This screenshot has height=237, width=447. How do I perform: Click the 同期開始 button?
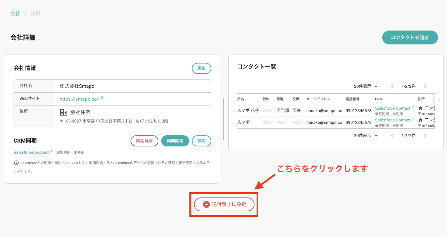[175, 141]
